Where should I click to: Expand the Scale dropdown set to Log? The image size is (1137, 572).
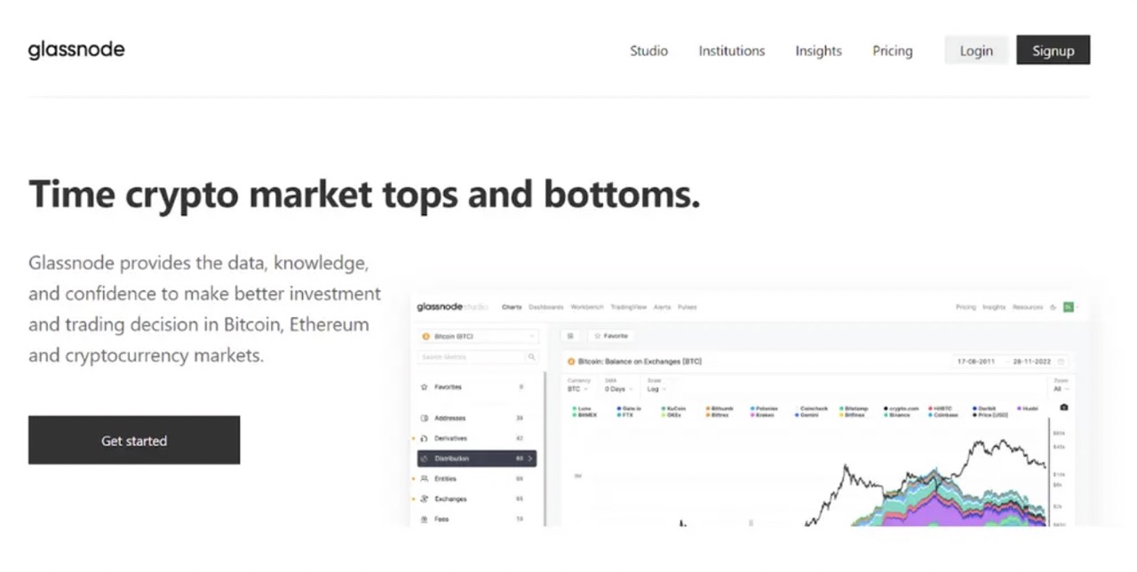point(656,389)
